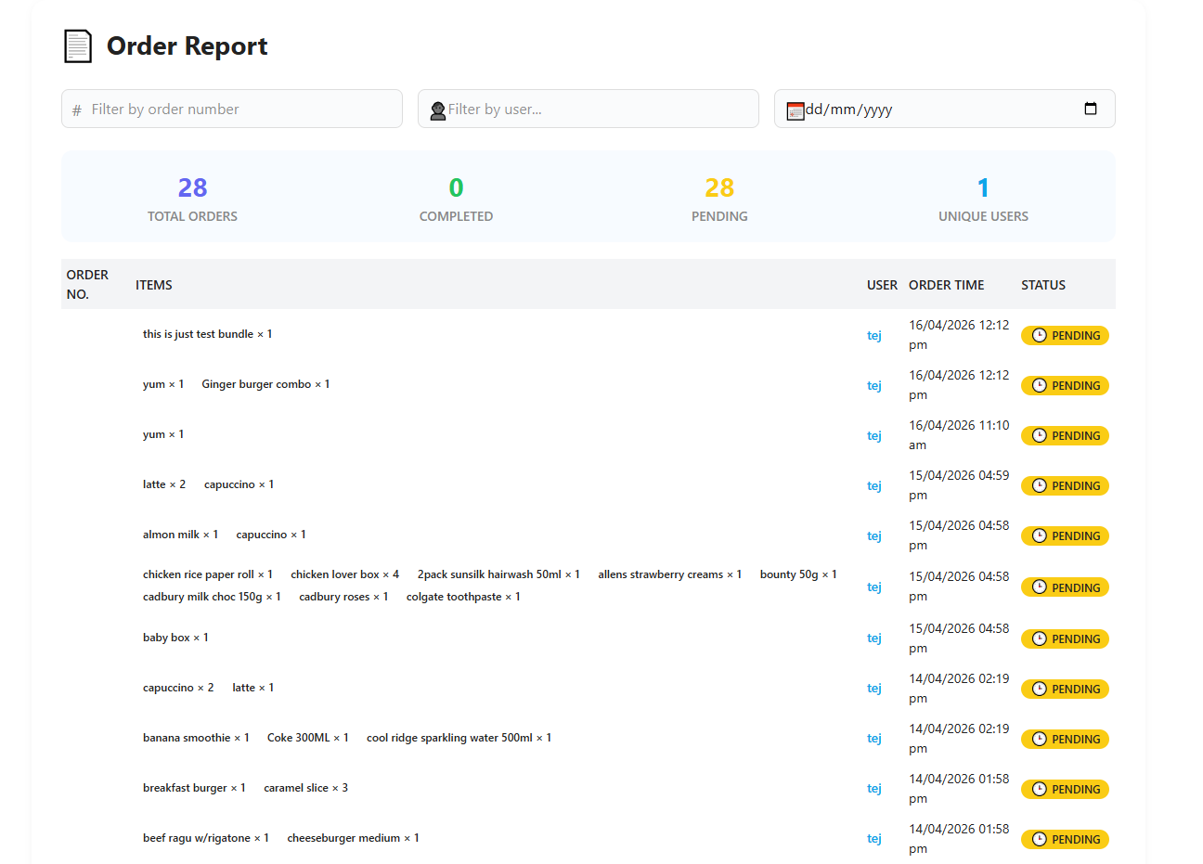The image size is (1203, 864).
Task: Click item 'colgate toothpaste × 1'
Action: [x=463, y=597]
